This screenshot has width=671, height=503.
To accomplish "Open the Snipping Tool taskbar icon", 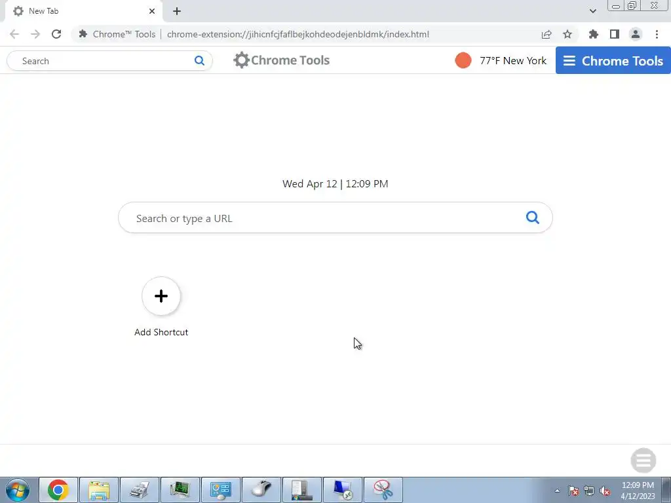I will coord(383,490).
